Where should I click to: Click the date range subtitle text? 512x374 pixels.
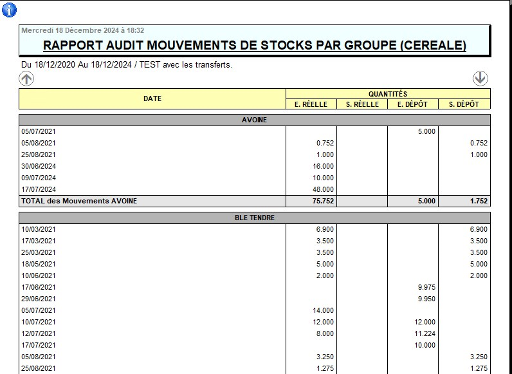[127, 64]
